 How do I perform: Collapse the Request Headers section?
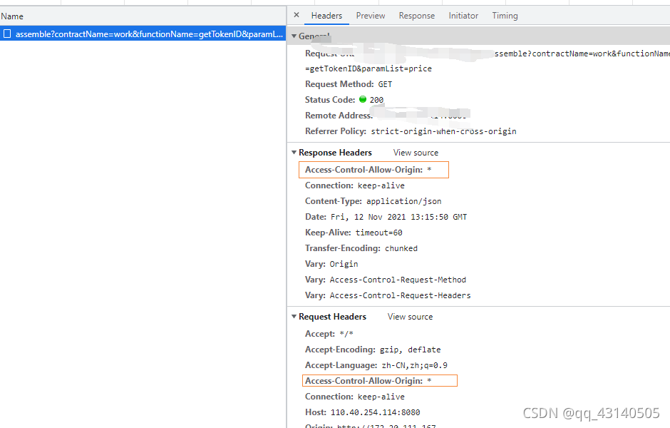tap(294, 317)
